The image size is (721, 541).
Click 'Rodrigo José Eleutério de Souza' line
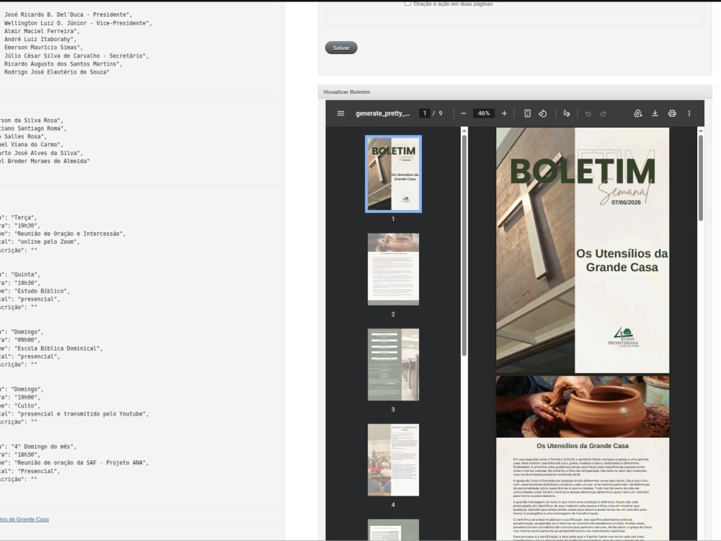(x=56, y=72)
